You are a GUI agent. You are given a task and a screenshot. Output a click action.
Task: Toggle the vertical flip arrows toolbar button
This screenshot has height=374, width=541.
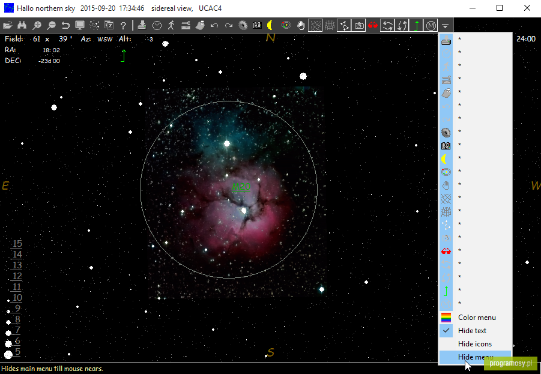click(x=402, y=25)
